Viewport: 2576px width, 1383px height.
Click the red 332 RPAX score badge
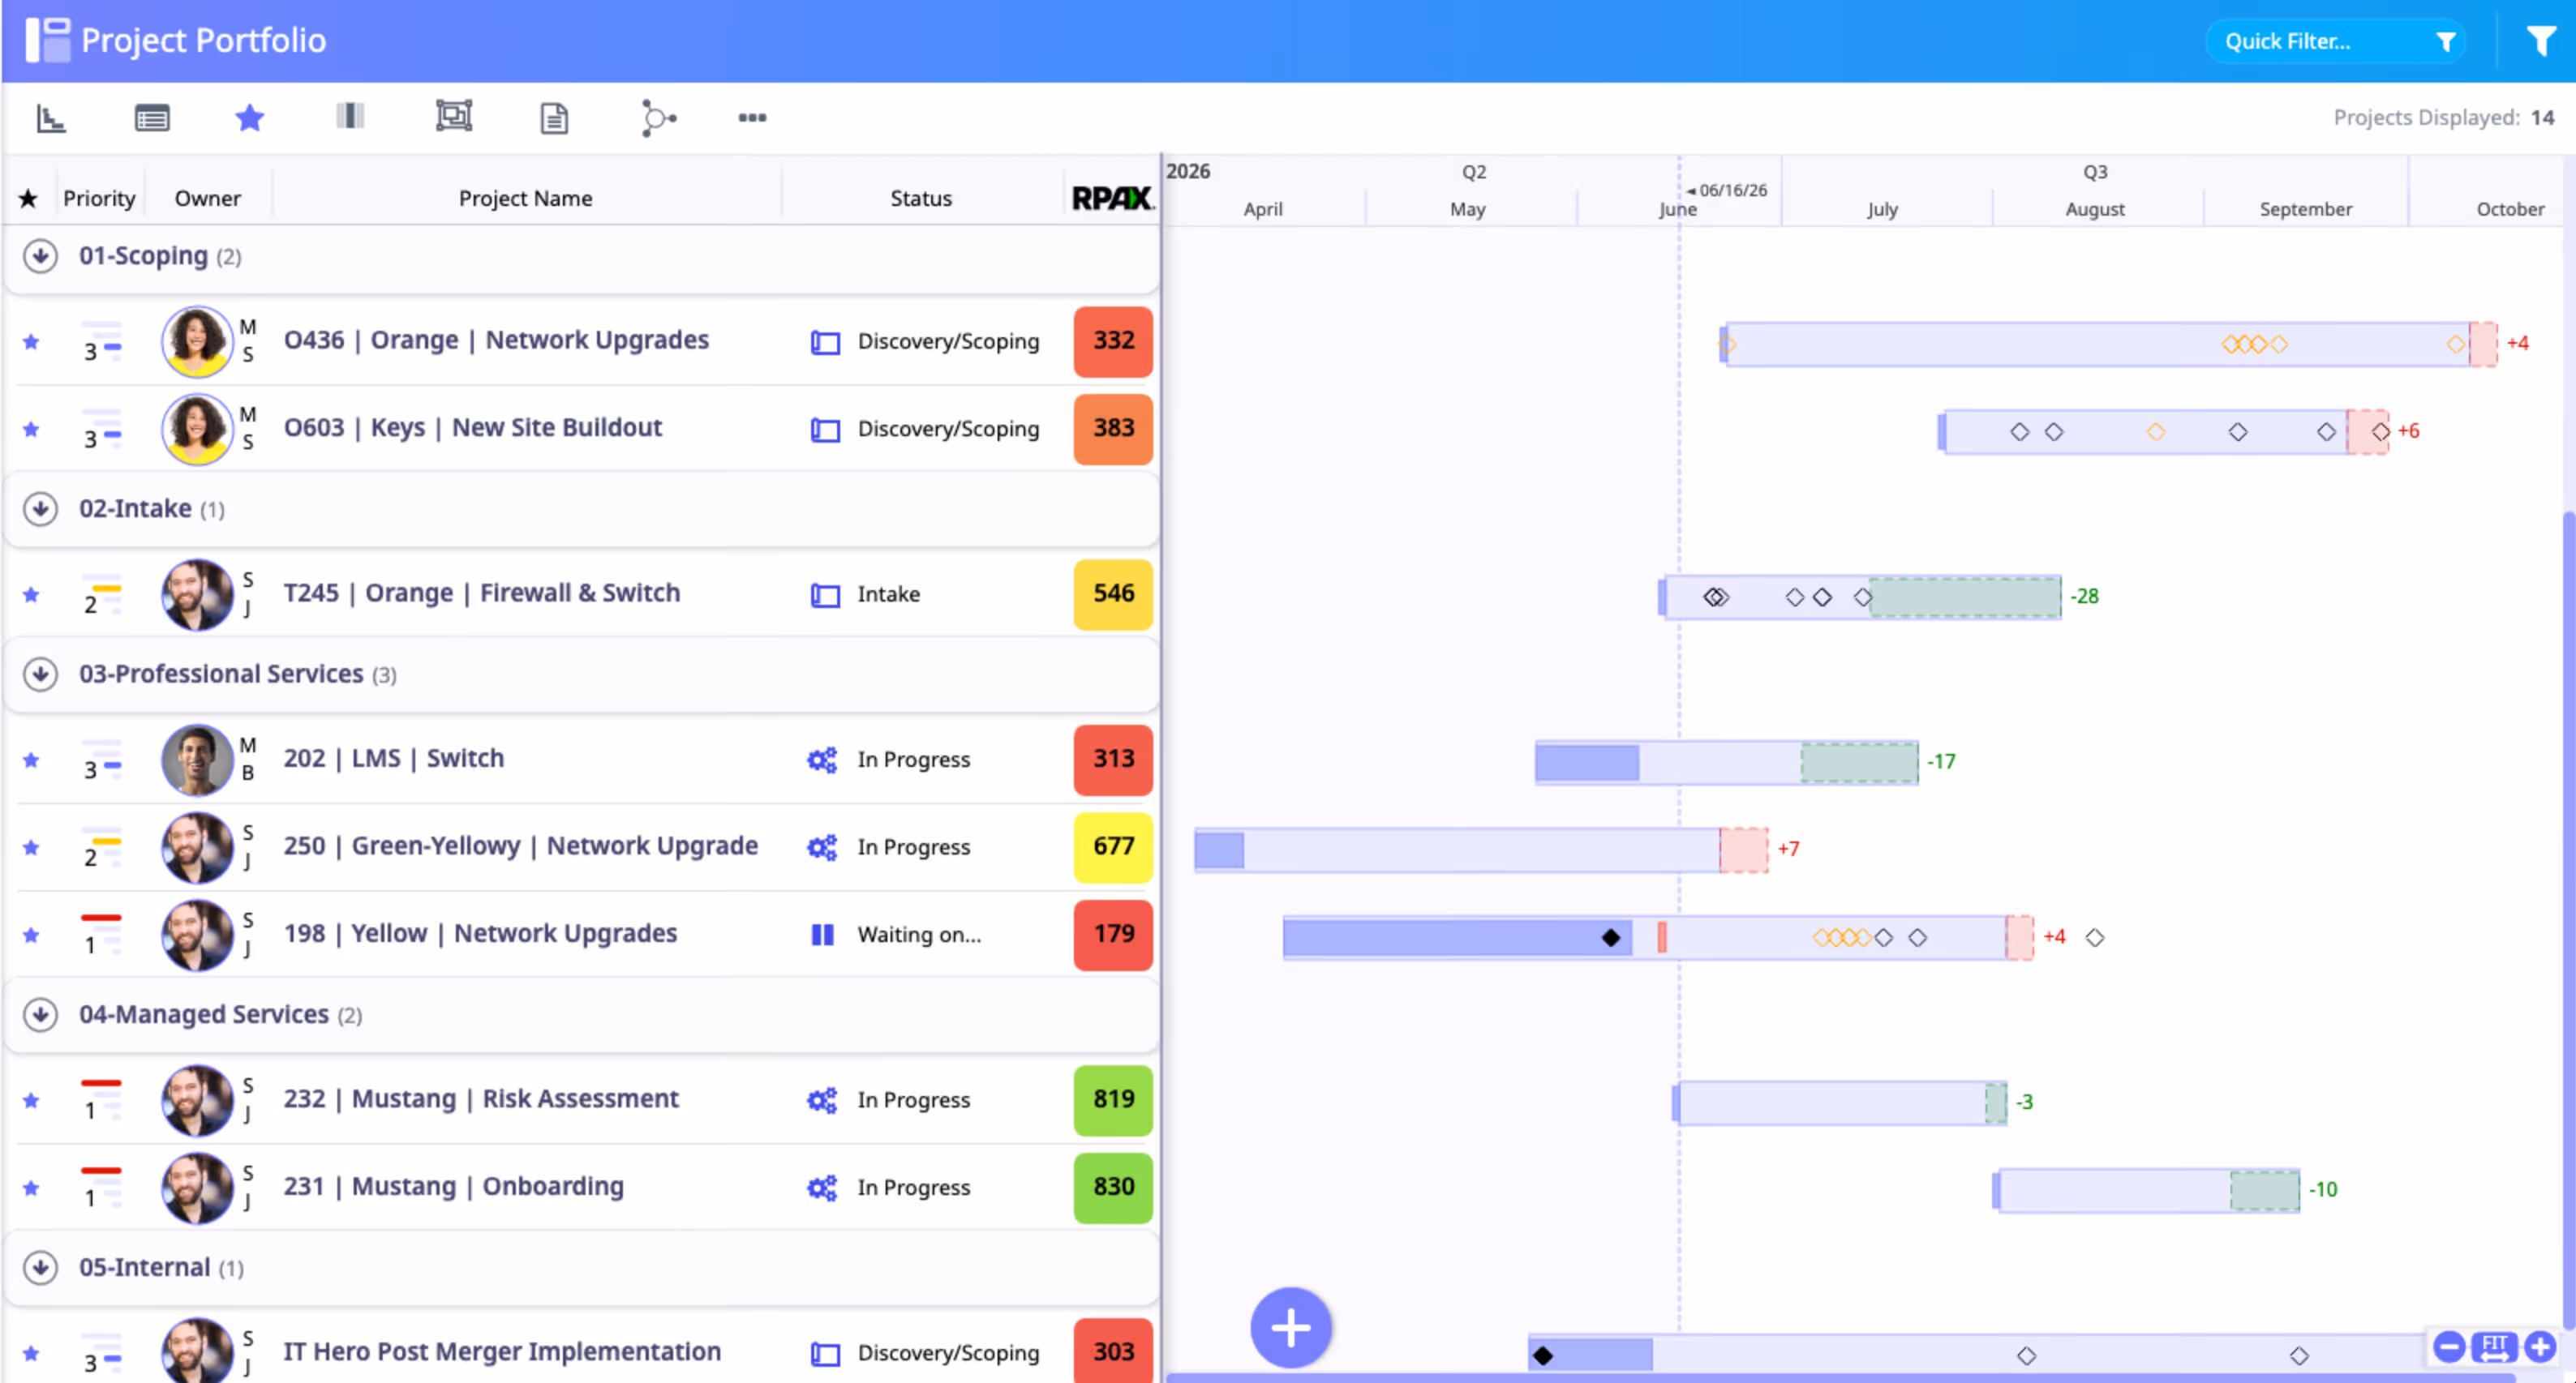pos(1113,342)
